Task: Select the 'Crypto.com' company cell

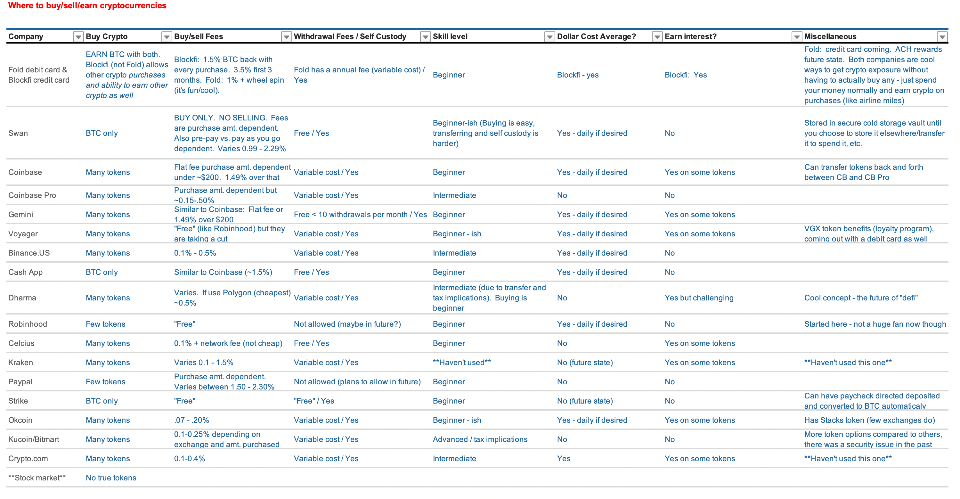Action: pyautogui.click(x=28, y=459)
